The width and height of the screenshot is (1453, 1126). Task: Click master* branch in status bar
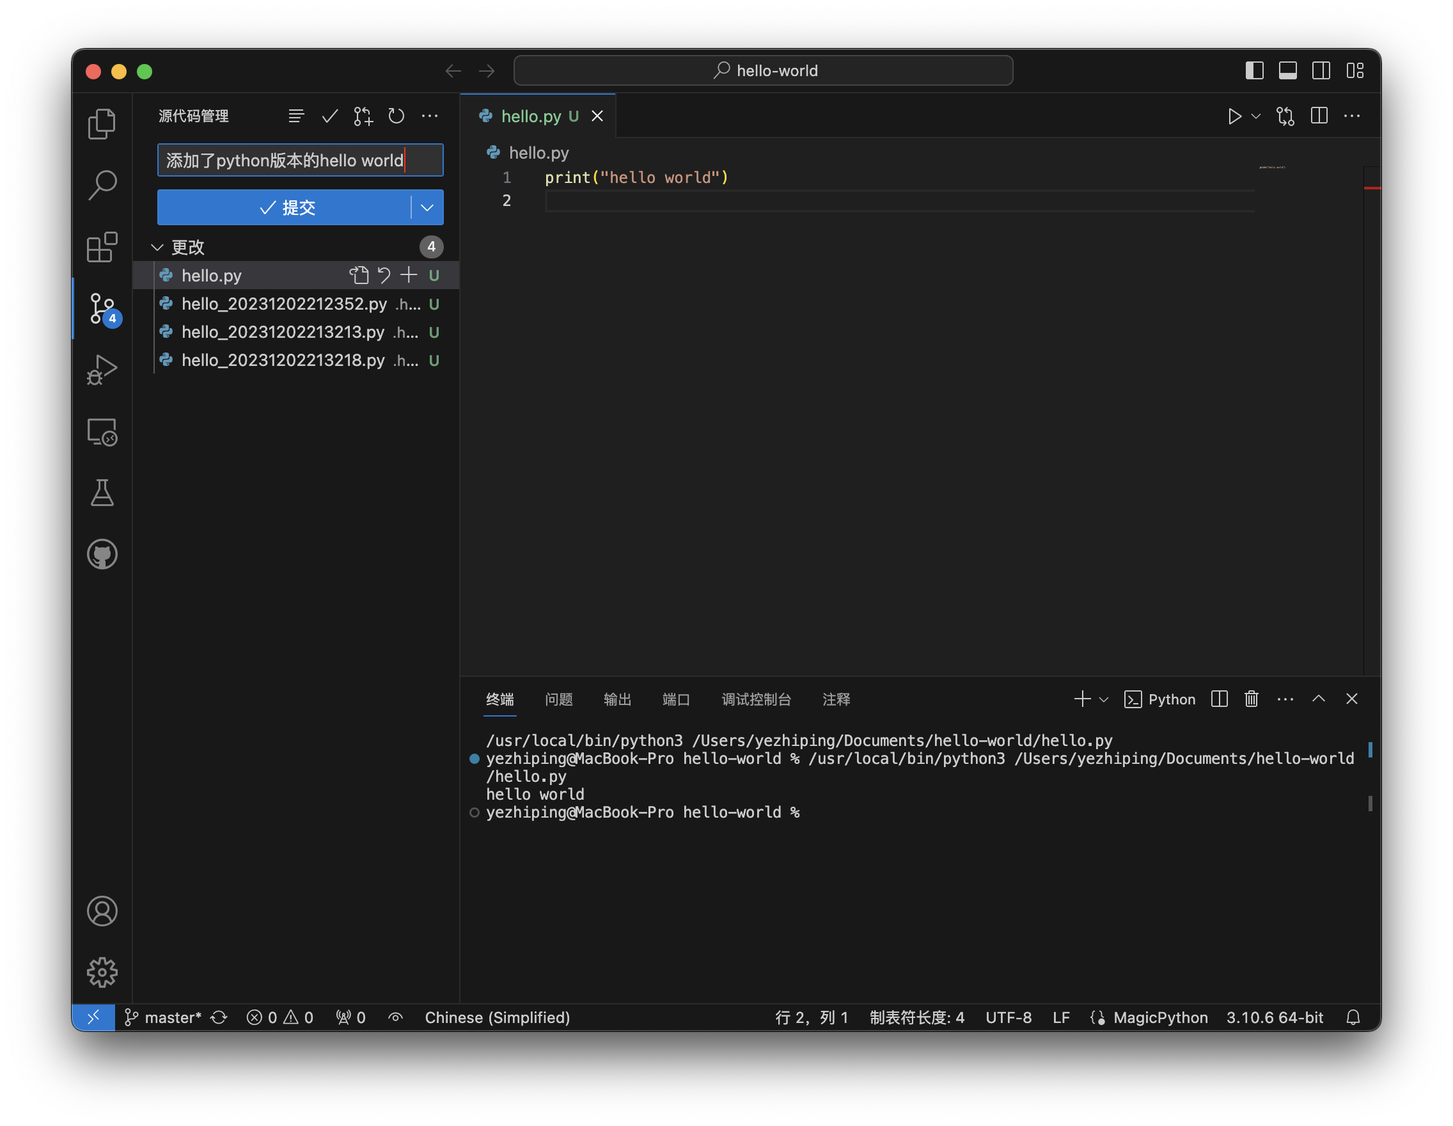[x=163, y=1017]
